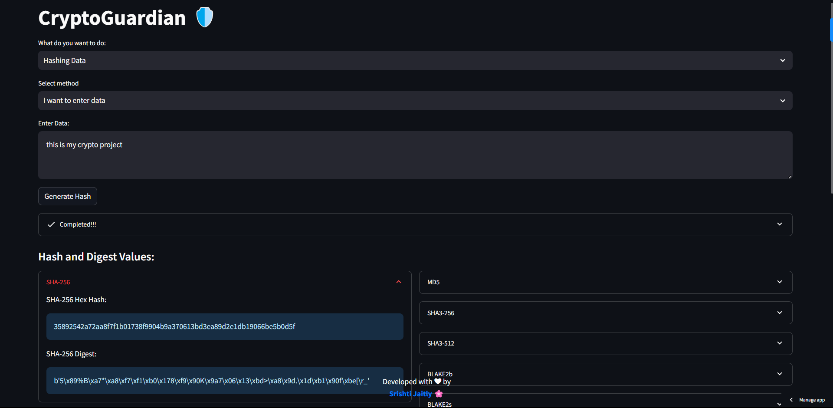Open the 'What do you want to do' dropdown

point(415,60)
